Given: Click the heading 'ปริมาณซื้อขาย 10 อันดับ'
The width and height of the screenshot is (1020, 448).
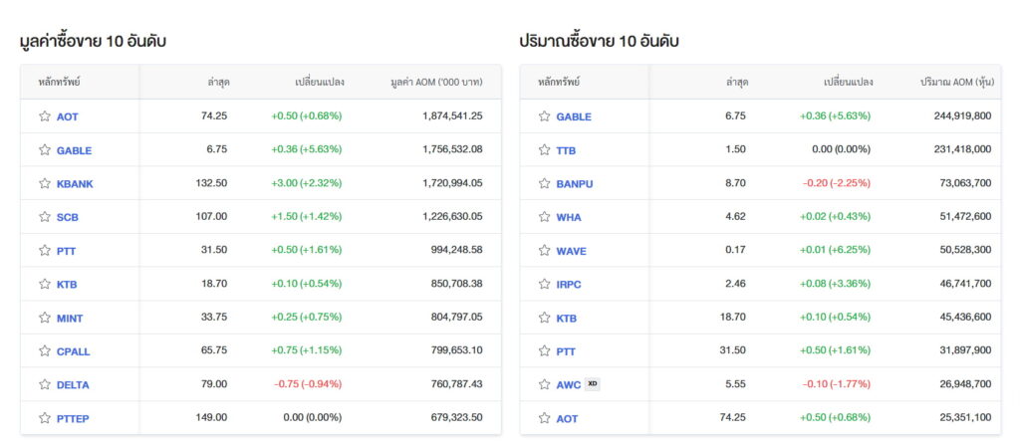Looking at the screenshot, I should pos(599,42).
